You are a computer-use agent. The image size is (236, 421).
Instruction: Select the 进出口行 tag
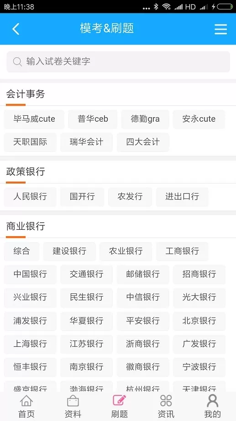pos(182,196)
